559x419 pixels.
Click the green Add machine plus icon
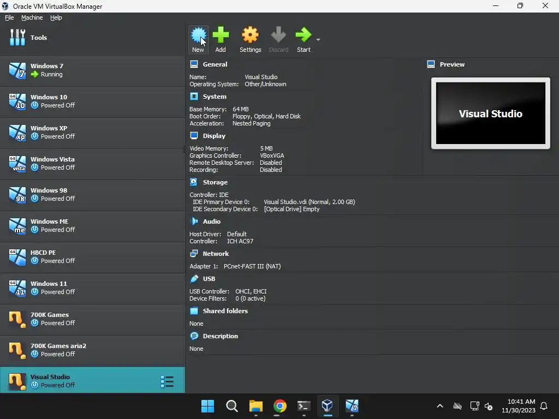(221, 35)
